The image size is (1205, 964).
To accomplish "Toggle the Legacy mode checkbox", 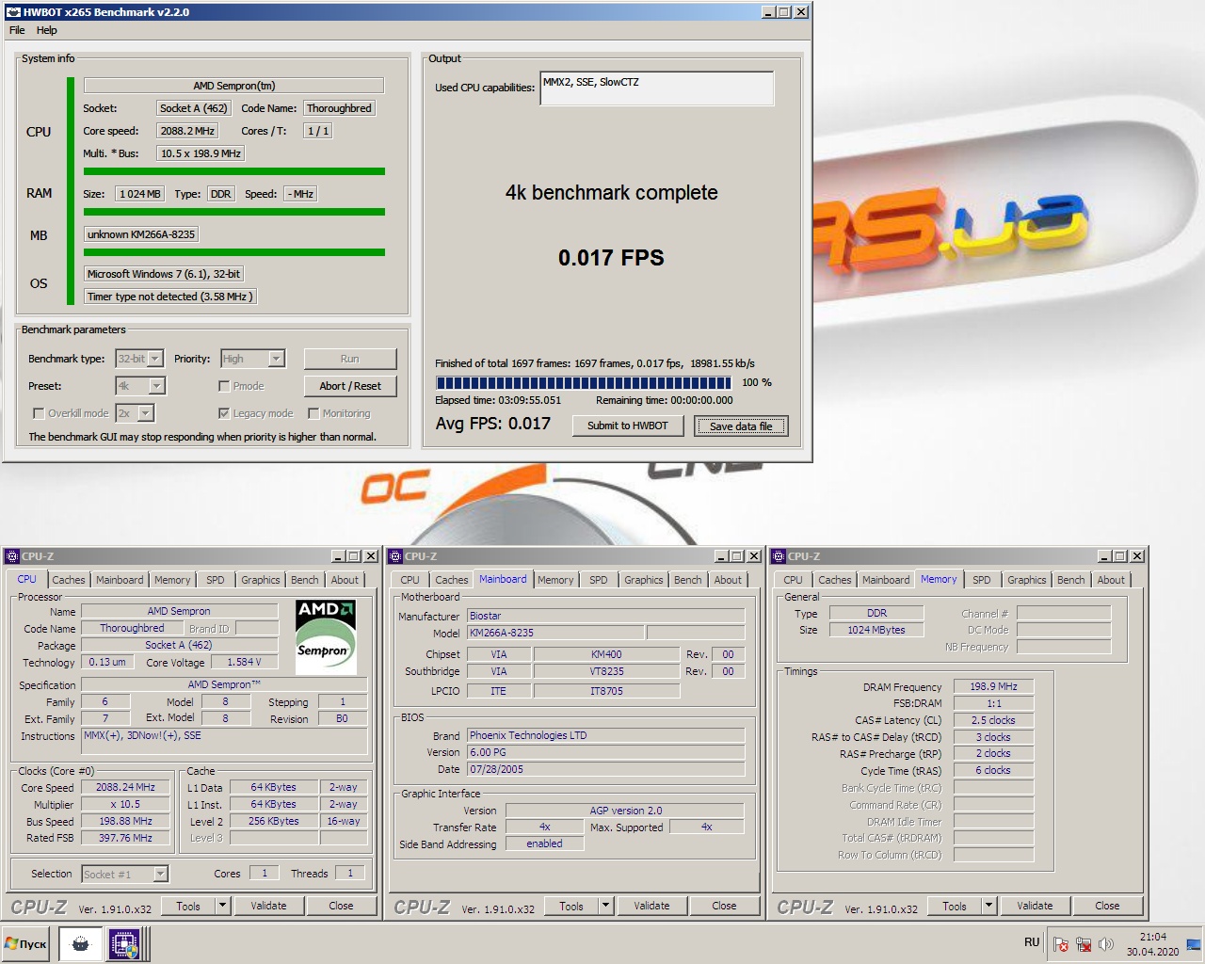I will 224,413.
